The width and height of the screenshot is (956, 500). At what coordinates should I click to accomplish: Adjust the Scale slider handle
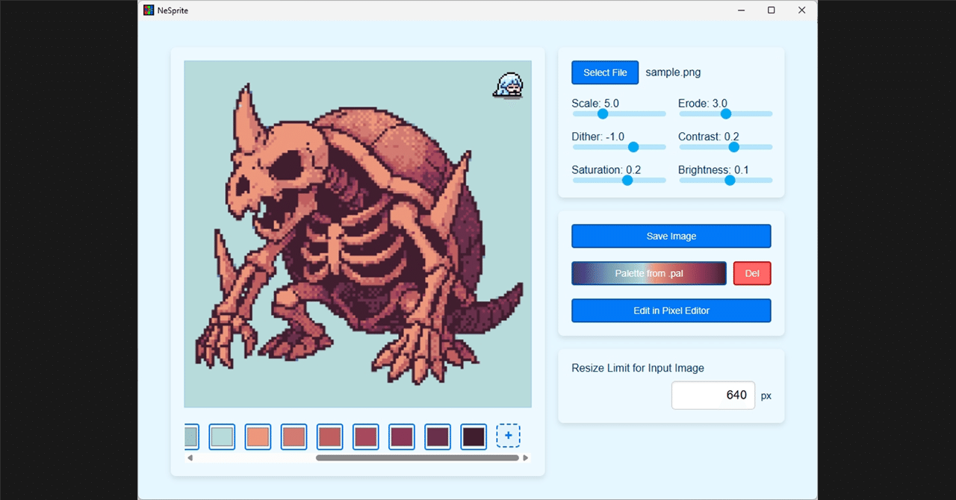click(602, 113)
